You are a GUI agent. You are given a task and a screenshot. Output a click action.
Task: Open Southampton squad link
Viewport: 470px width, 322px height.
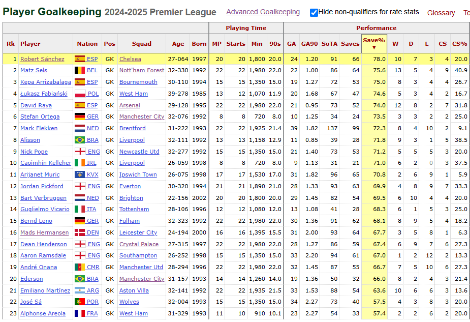pyautogui.click(x=138, y=255)
